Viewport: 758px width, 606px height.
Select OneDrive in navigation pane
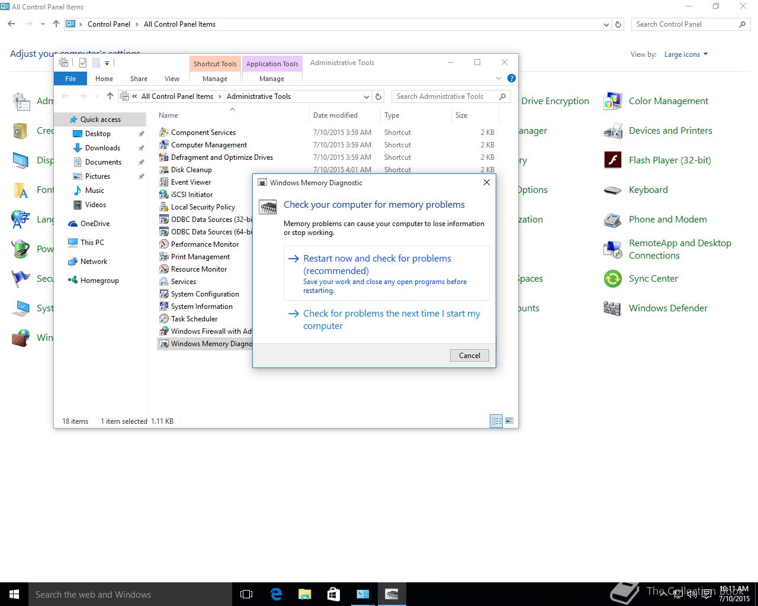click(95, 224)
